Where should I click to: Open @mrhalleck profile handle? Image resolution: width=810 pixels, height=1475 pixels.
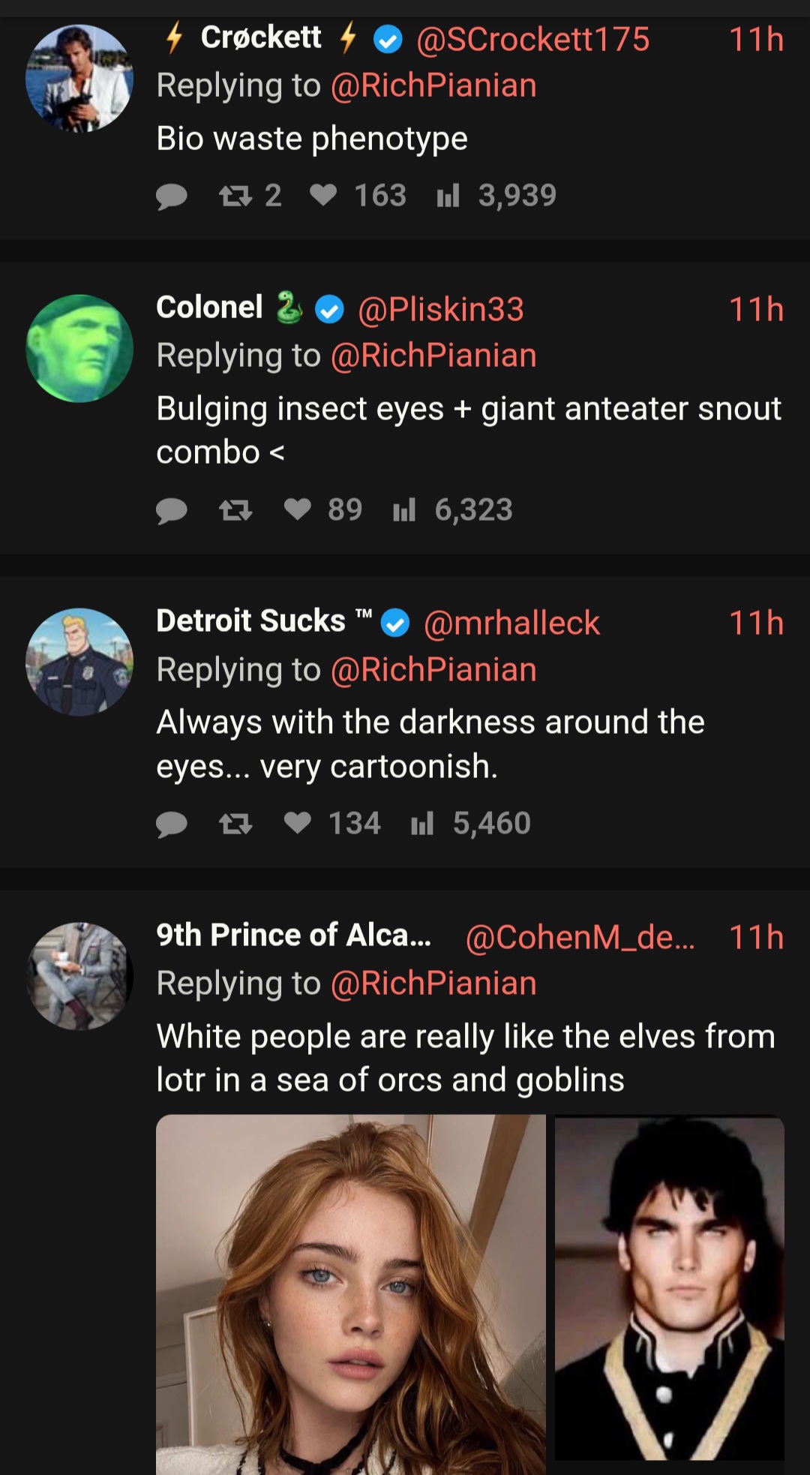tap(511, 623)
